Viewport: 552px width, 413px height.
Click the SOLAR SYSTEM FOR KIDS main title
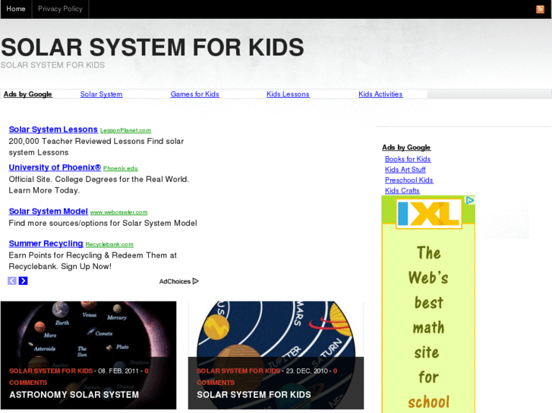coord(152,48)
